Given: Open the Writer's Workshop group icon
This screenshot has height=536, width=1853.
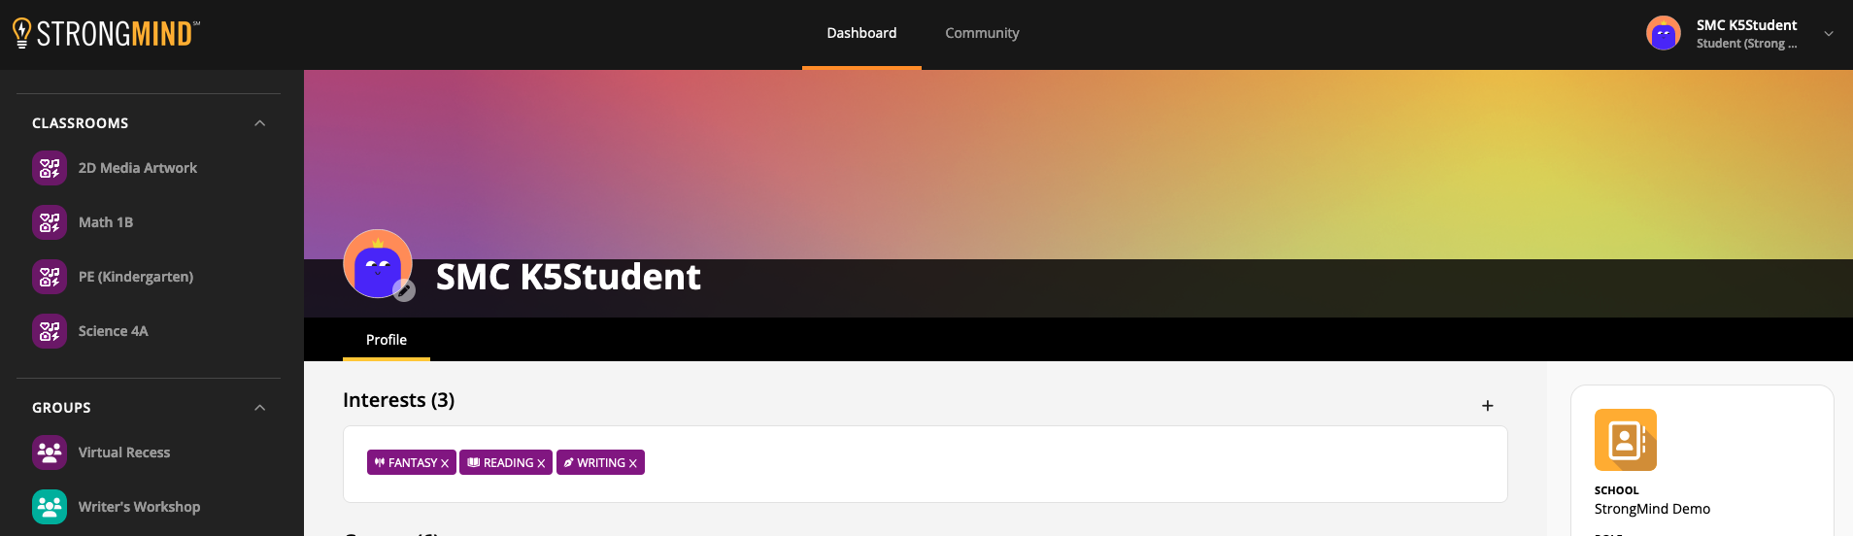Looking at the screenshot, I should [50, 507].
